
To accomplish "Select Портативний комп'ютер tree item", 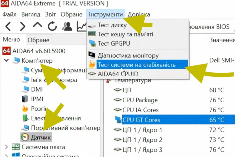I will [65, 128].
